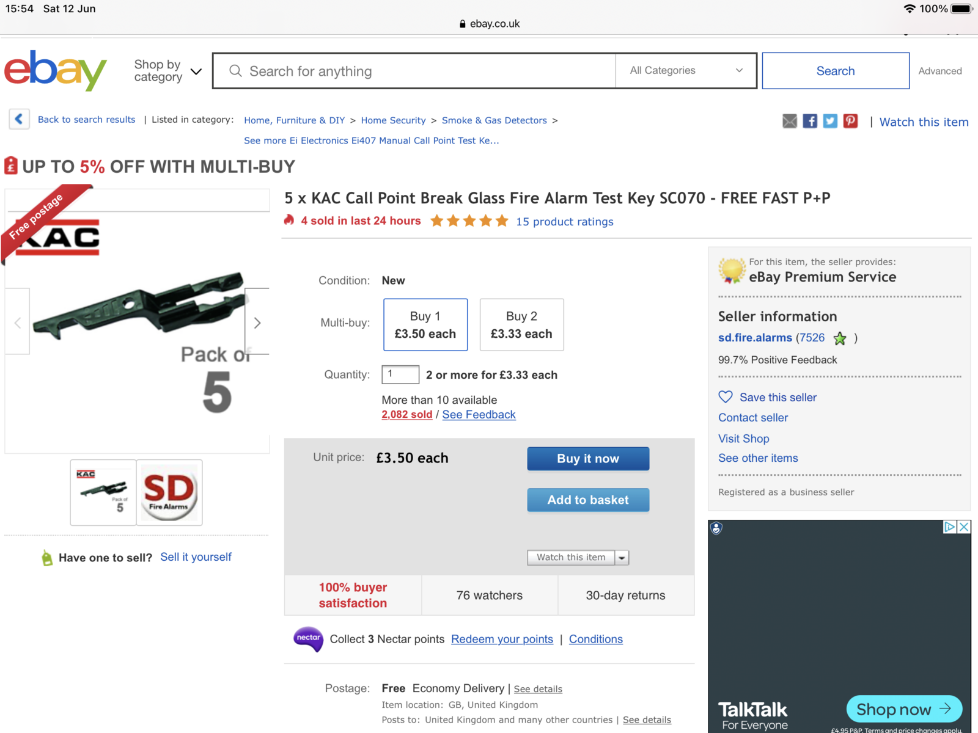Close the TalkTalk ad
Screen dimensions: 978x733
pyautogui.click(x=964, y=527)
